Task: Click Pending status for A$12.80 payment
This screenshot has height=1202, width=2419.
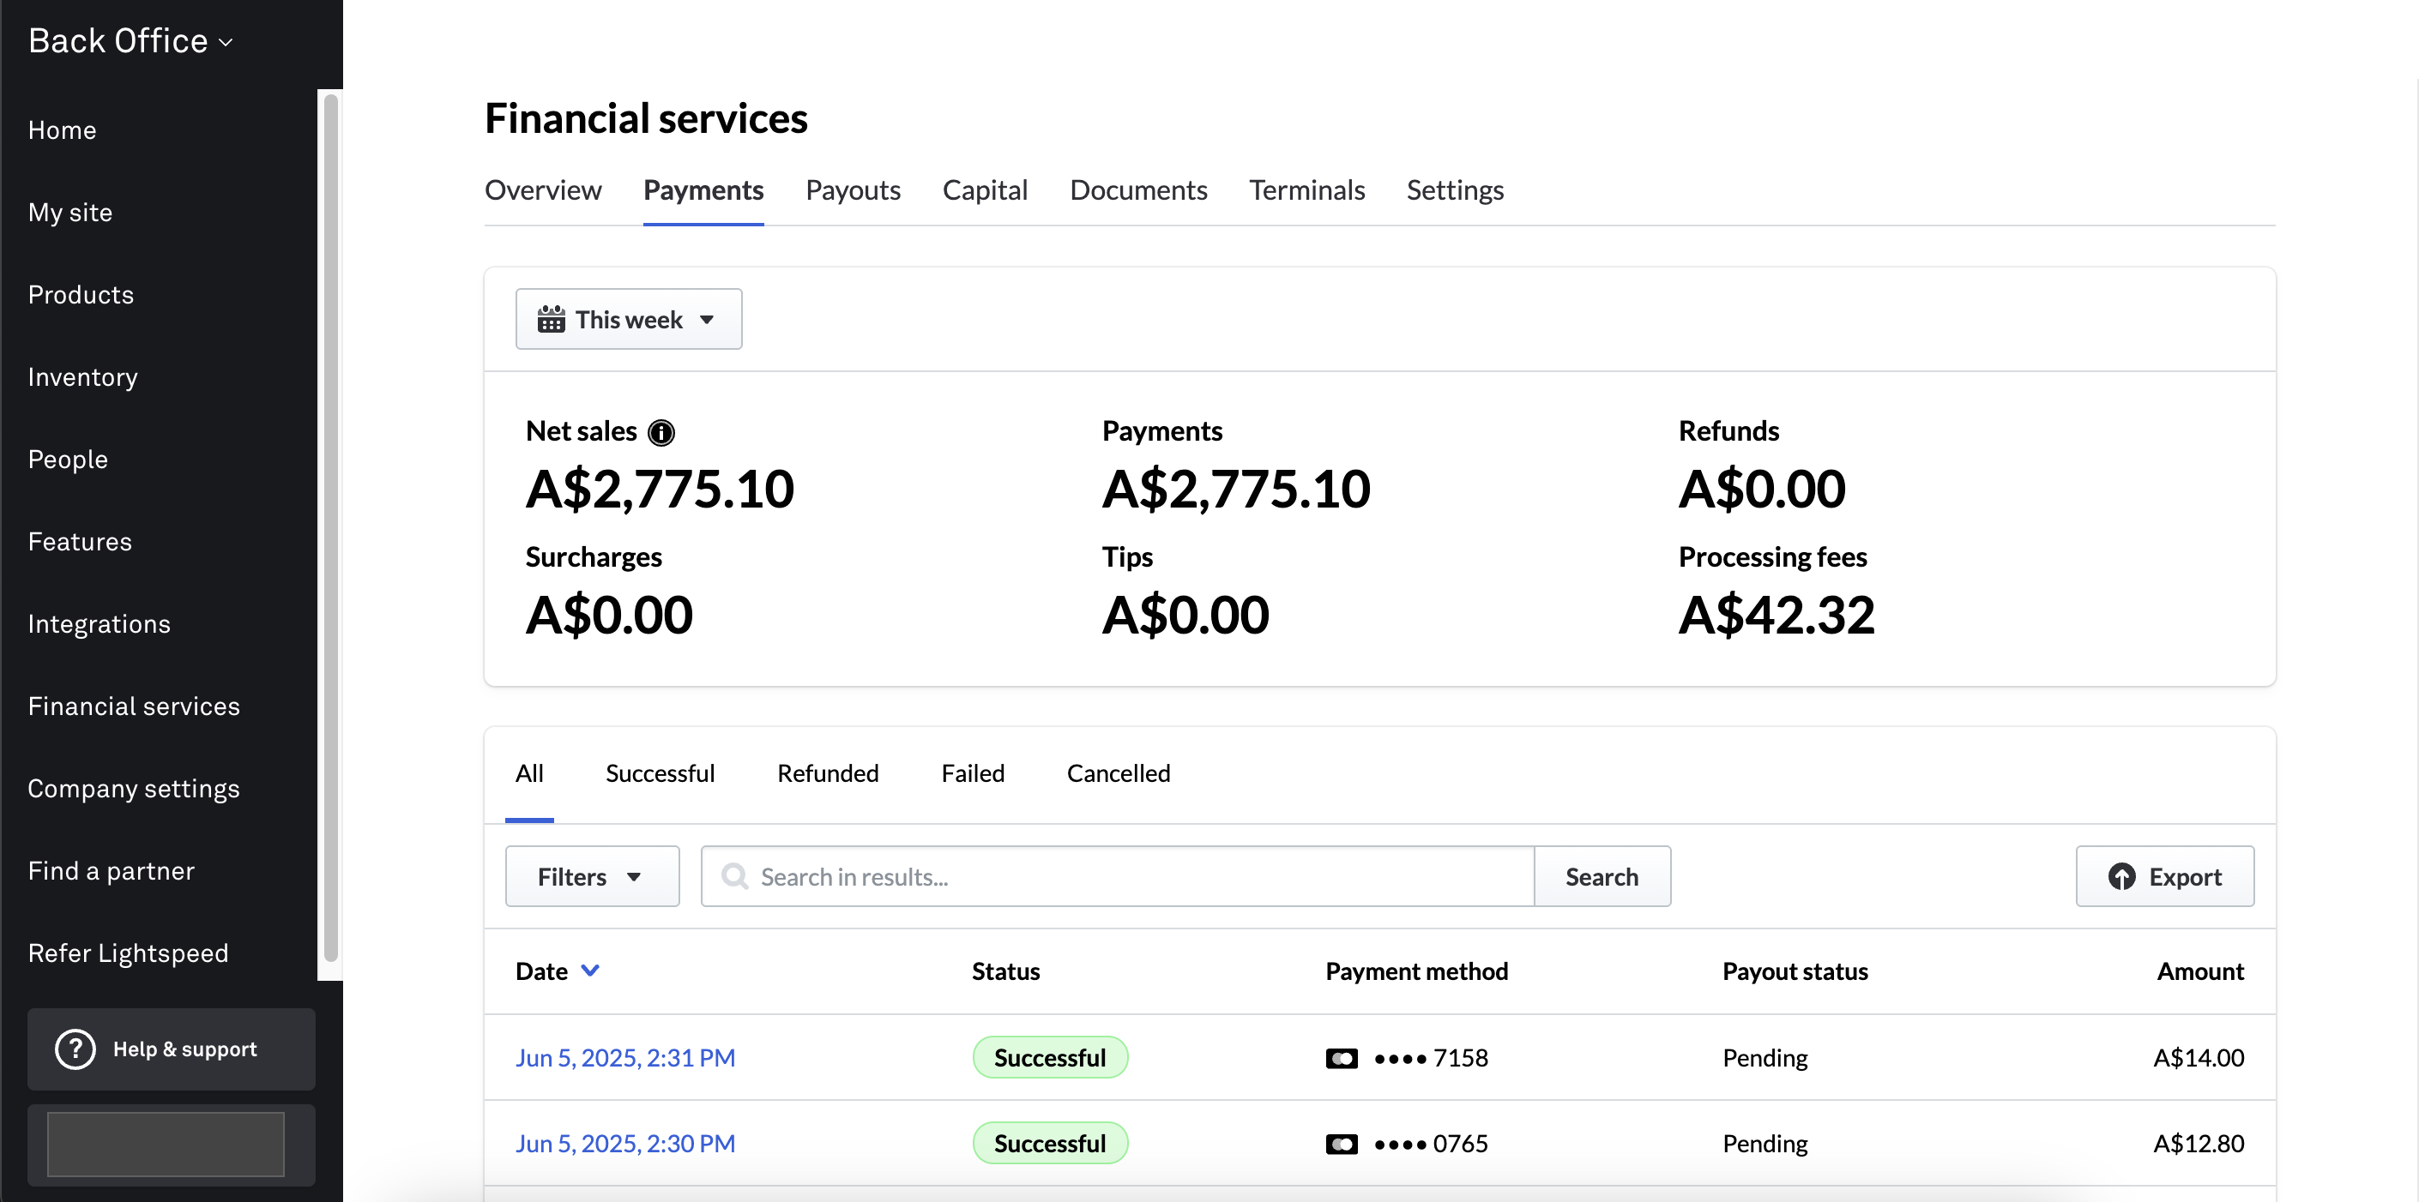Action: point(1764,1144)
